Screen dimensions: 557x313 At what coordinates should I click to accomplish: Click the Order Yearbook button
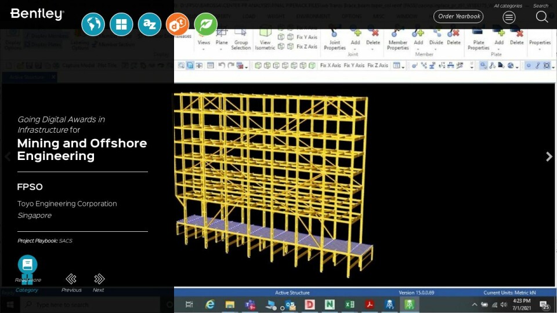click(x=458, y=16)
